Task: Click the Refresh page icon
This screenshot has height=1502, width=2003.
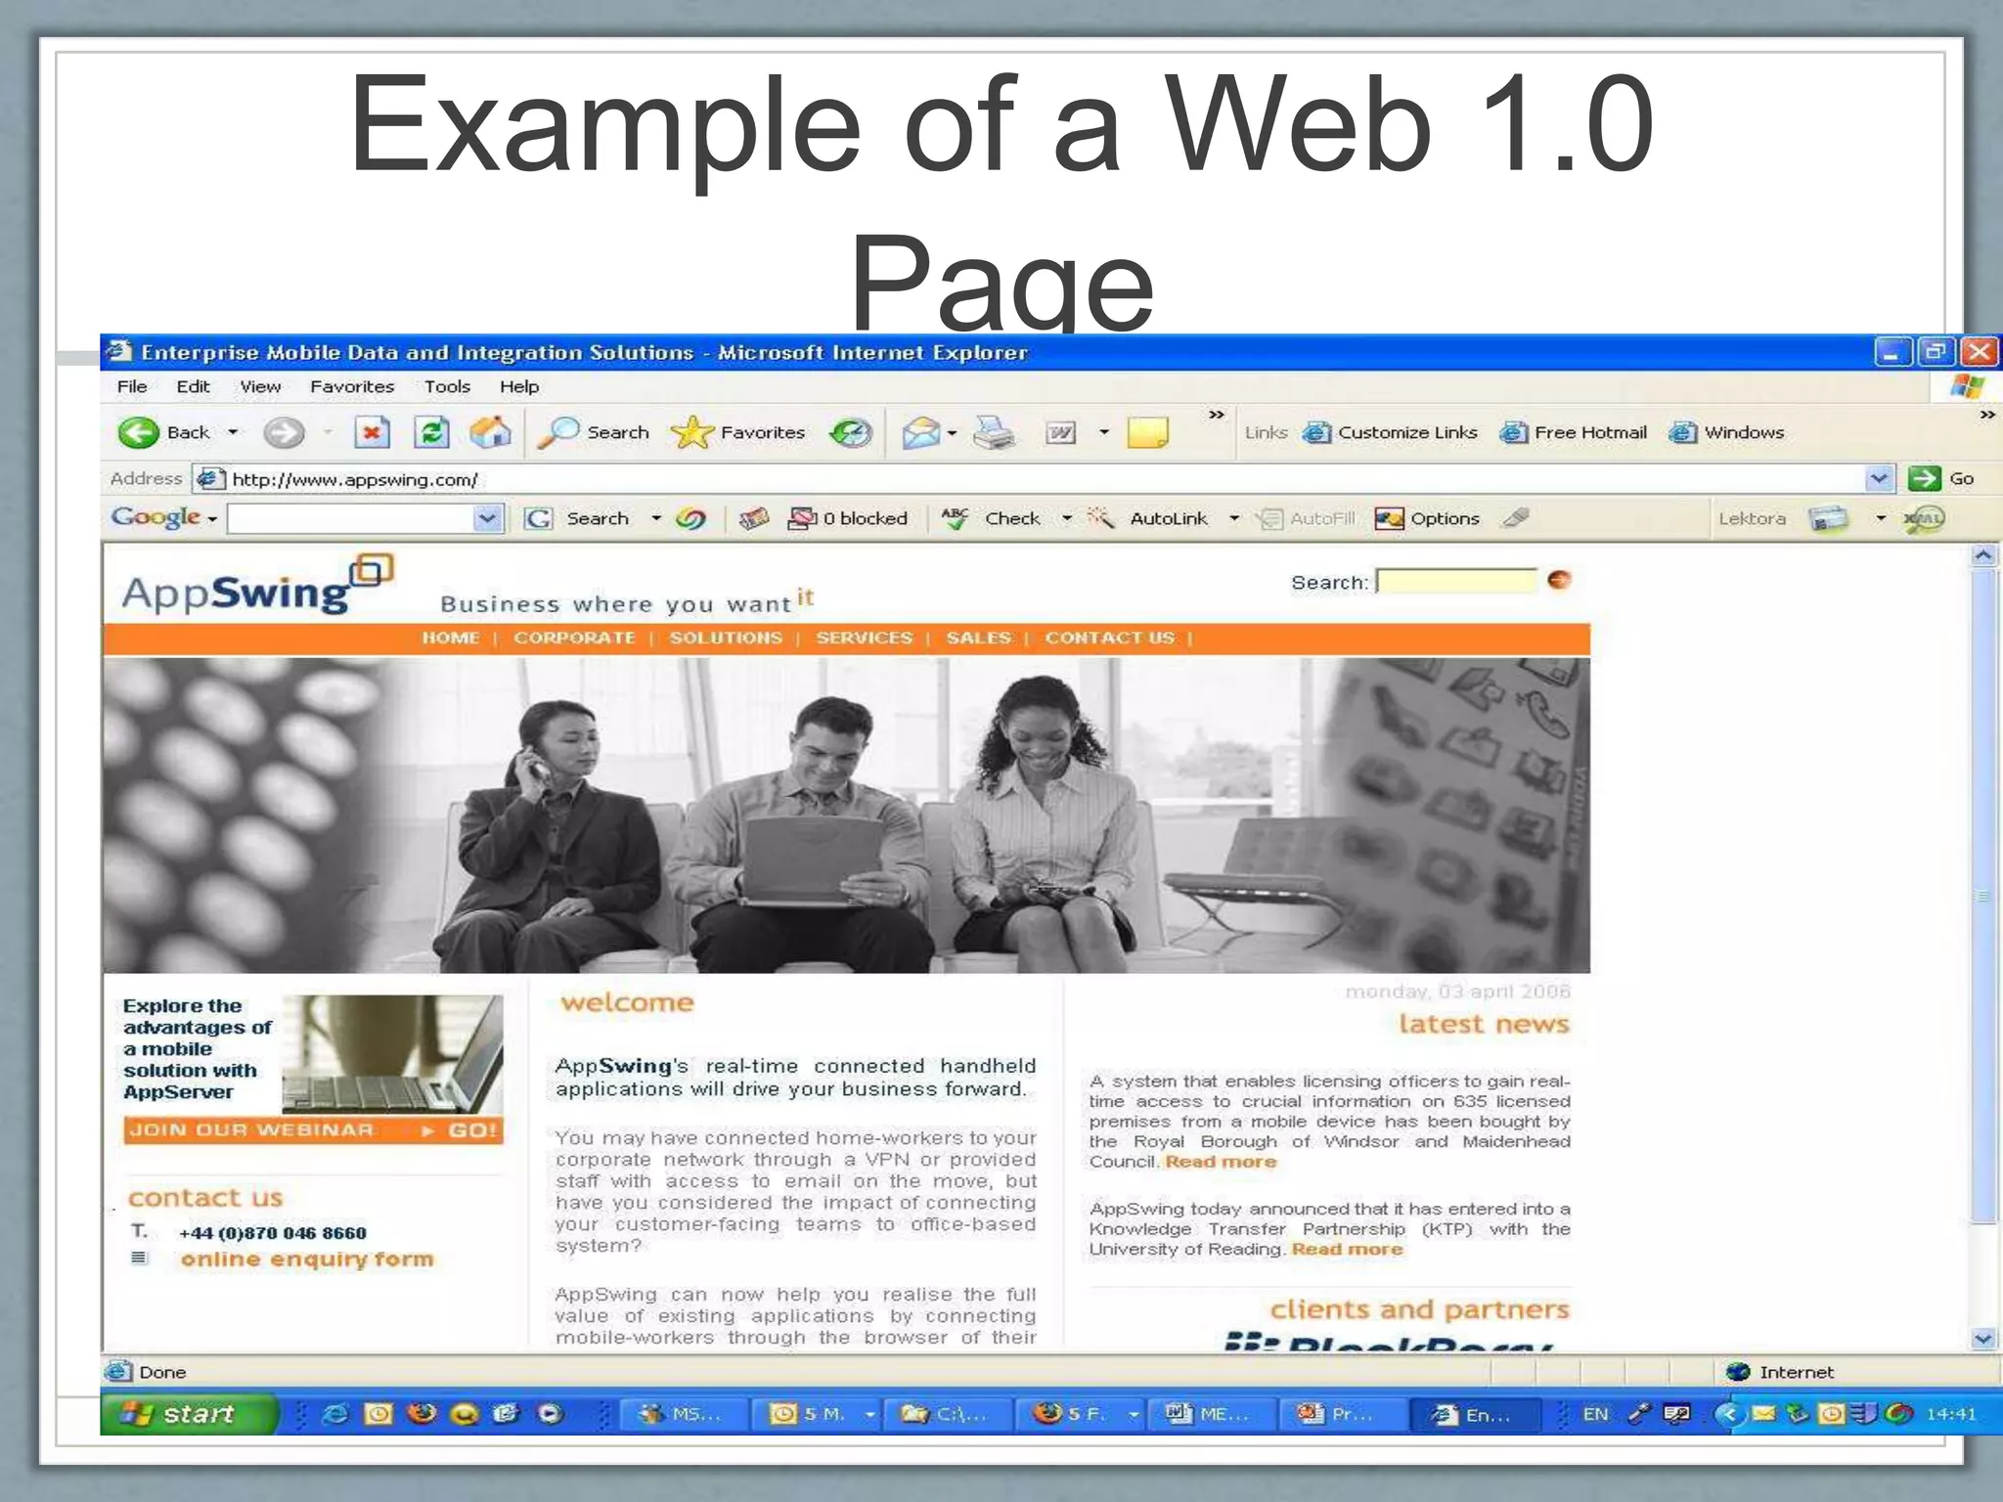Action: [x=431, y=432]
